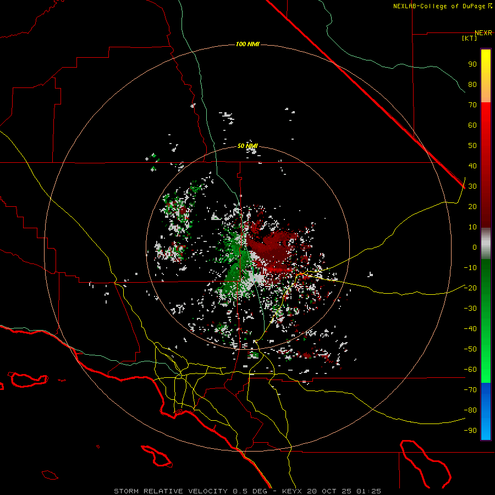
Task: Click the bright red segment of color bar
Action: [486, 117]
